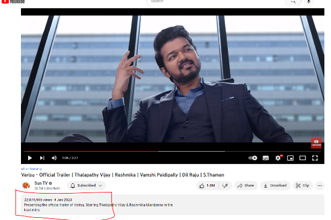Go to YouTube home via logo
This screenshot has width=331, height=220.
point(14,2)
